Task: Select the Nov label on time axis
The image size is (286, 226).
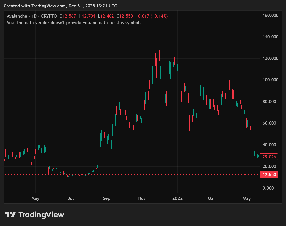Action: 142,198
